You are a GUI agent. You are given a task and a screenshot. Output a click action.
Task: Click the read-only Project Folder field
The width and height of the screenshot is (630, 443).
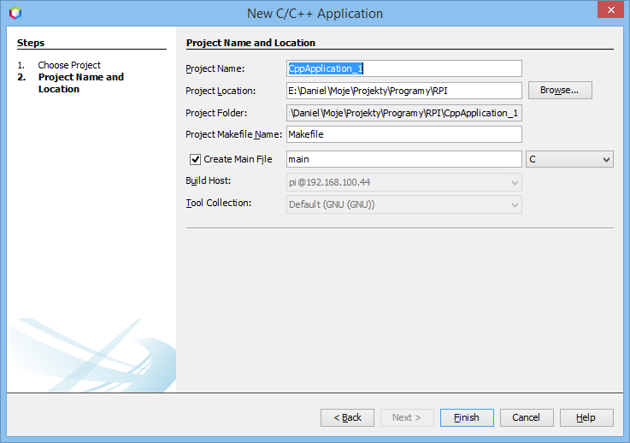[x=403, y=113]
